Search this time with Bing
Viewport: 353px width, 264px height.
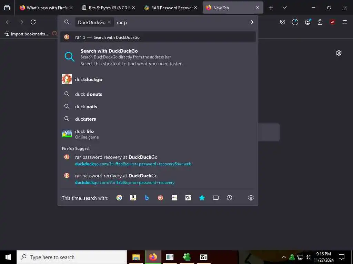147,198
